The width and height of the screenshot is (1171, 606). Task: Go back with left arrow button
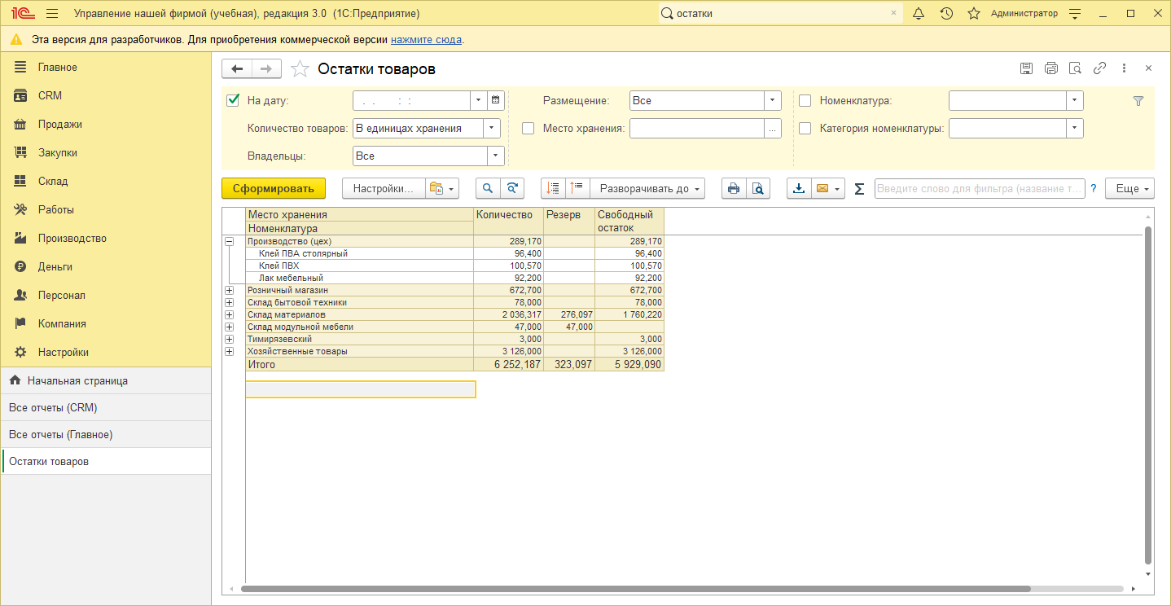[x=237, y=69]
